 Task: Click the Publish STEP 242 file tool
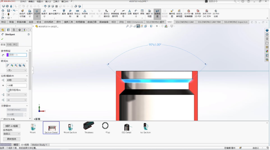click(x=207, y=13)
